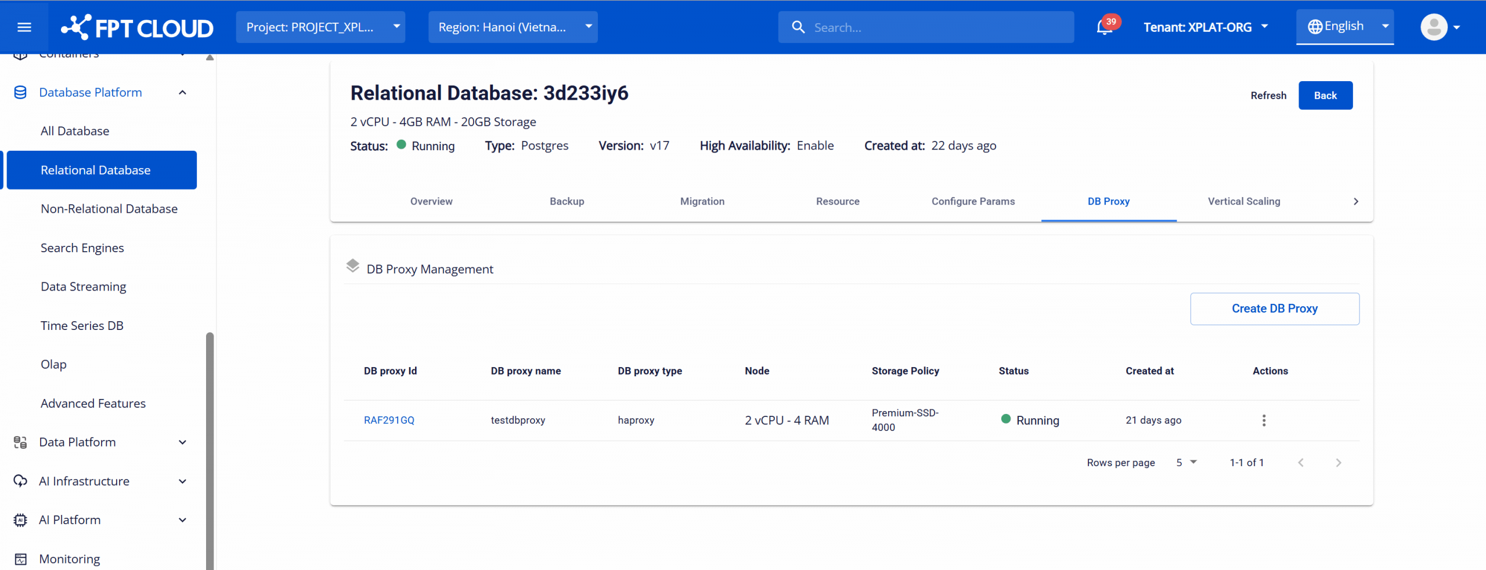
Task: Switch to the Vertical Scaling tab
Action: [1243, 201]
